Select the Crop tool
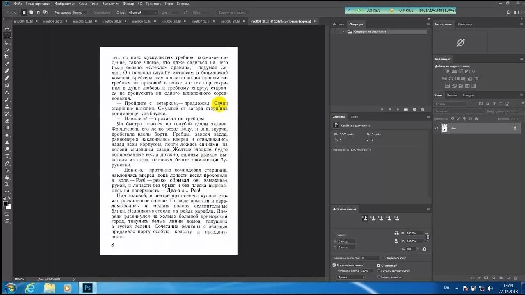The height and width of the screenshot is (295, 525). tap(7, 57)
